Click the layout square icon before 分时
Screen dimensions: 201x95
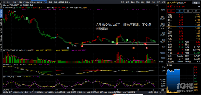point(4,2)
